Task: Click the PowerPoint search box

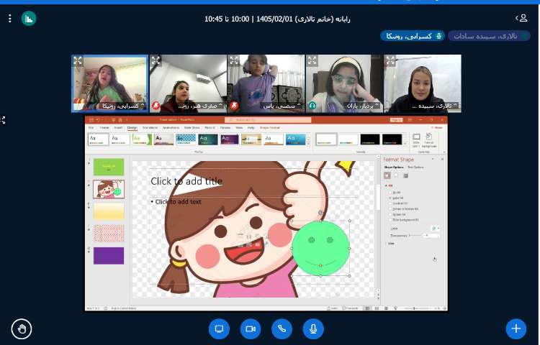Action: coord(268,119)
